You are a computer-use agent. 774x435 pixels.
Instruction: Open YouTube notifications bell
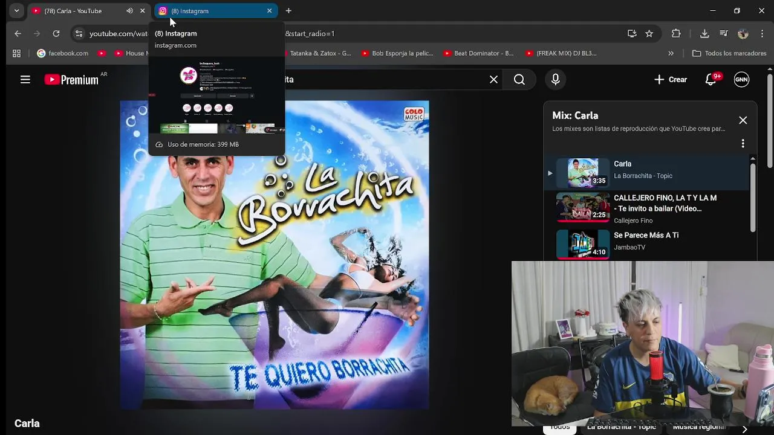click(x=711, y=79)
